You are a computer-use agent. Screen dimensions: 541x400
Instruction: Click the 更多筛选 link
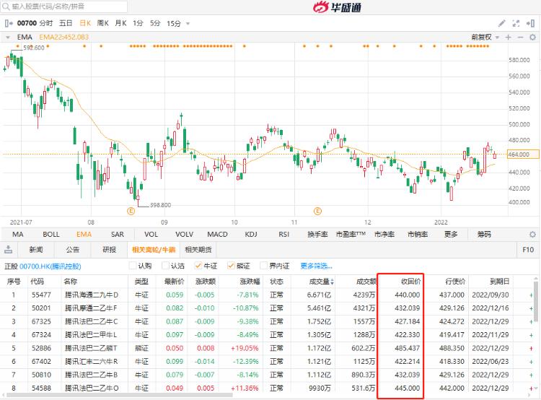click(317, 266)
